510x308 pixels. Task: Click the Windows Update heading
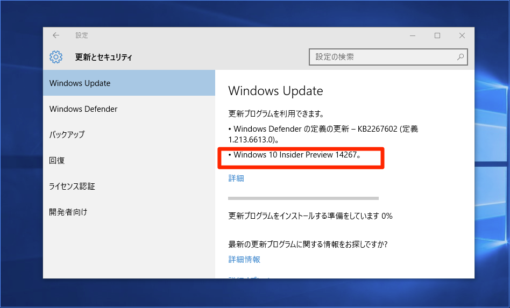click(275, 91)
